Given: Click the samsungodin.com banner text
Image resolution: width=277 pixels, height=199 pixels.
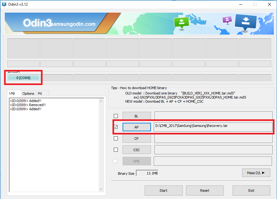Looking at the screenshot, I should click(x=73, y=24).
